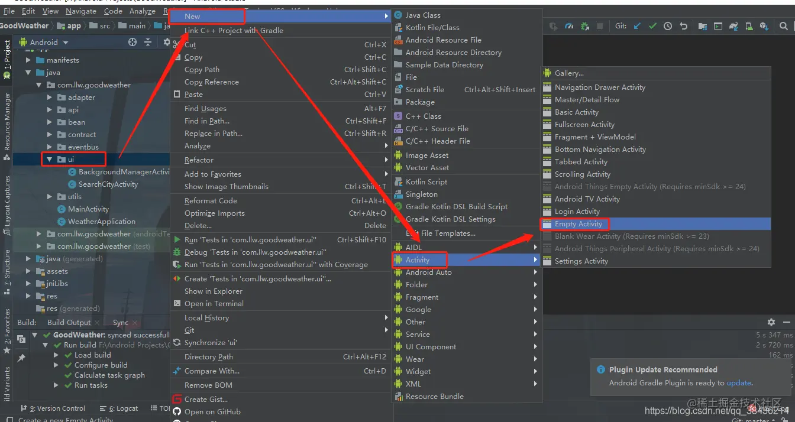This screenshot has width=795, height=422.
Task: Open the SDK Manager icon
Action: (764, 26)
